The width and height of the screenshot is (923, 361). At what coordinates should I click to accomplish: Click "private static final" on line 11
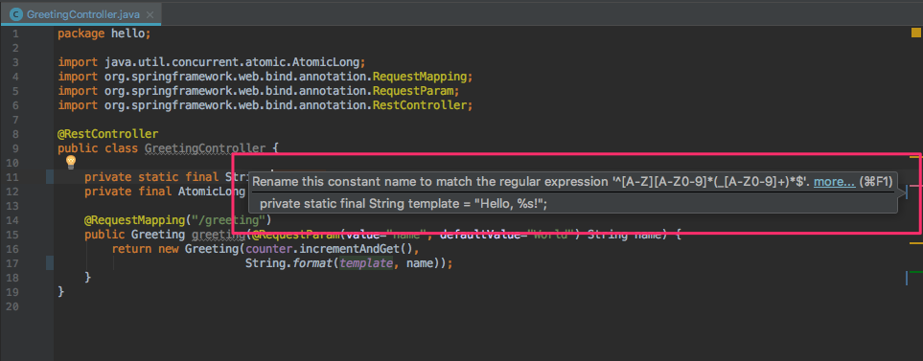[151, 177]
